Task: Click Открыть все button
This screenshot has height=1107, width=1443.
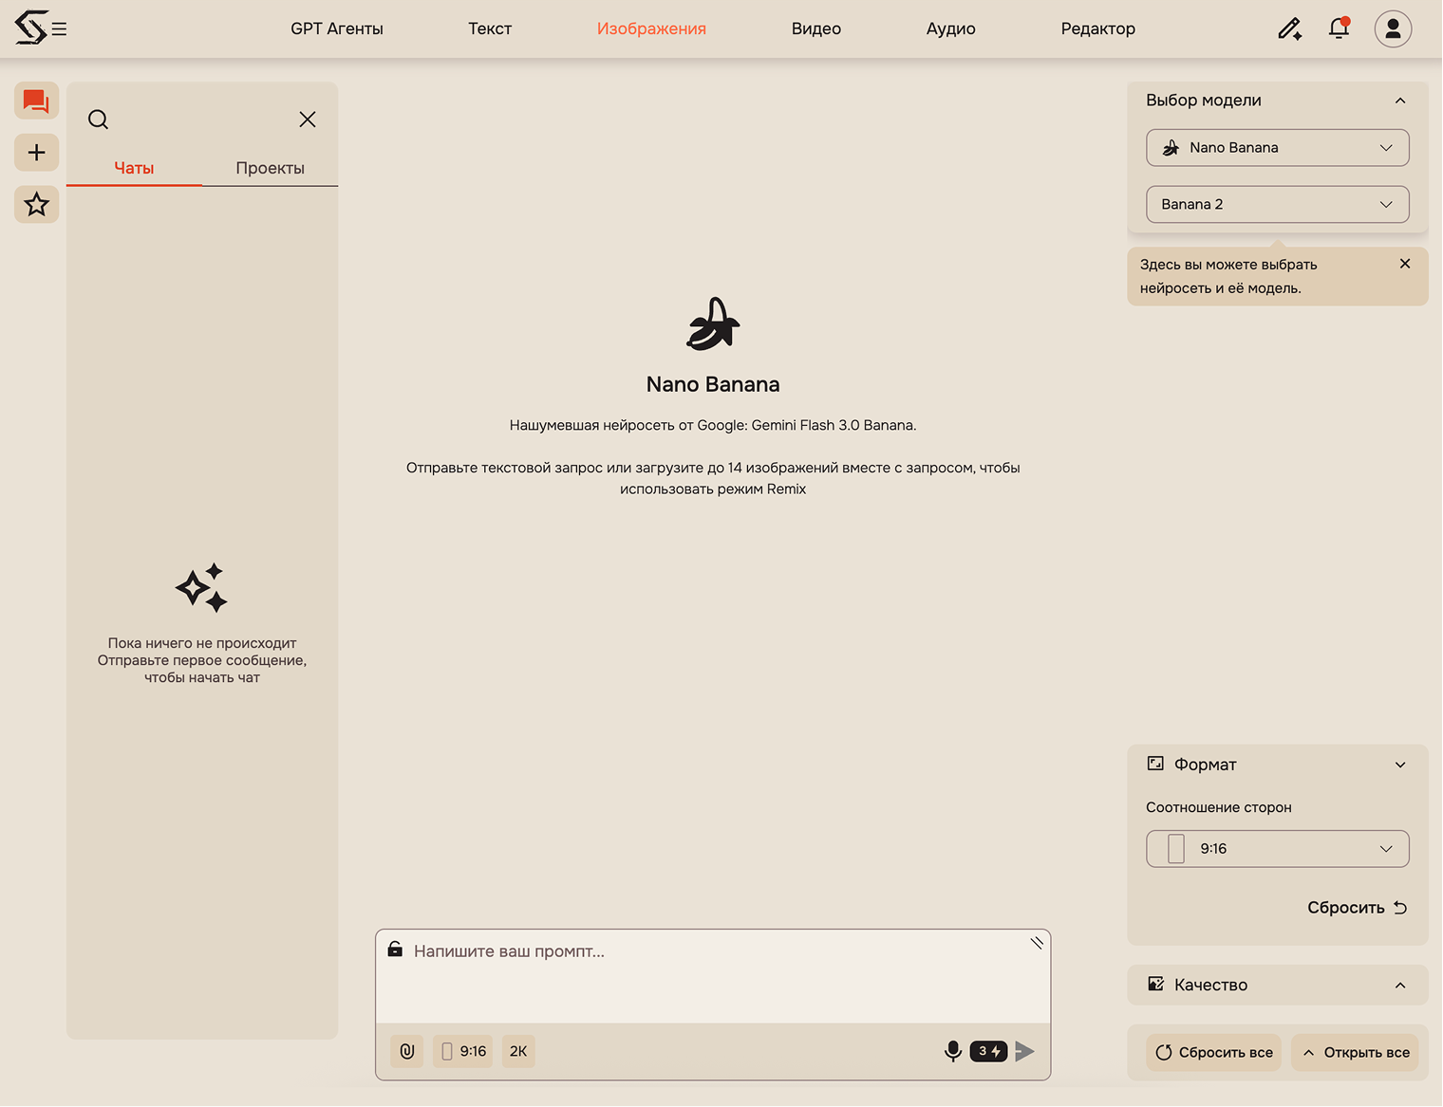Action: click(1355, 1053)
